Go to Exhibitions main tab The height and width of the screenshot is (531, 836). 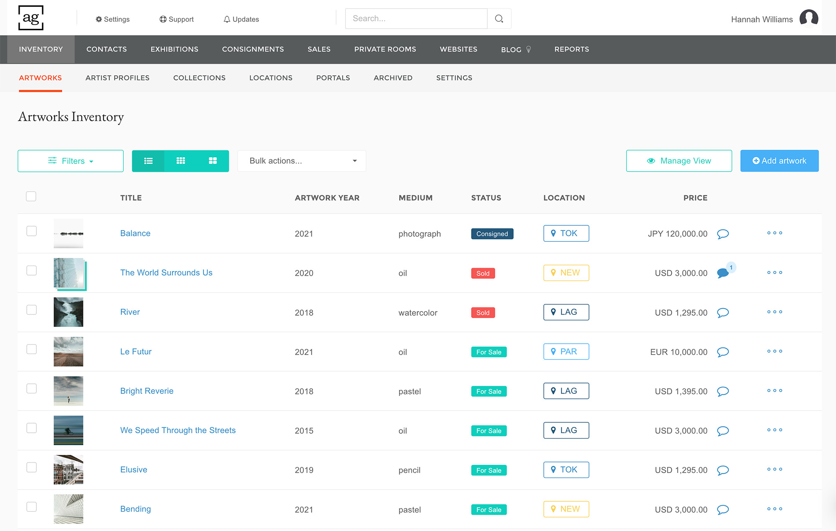174,49
